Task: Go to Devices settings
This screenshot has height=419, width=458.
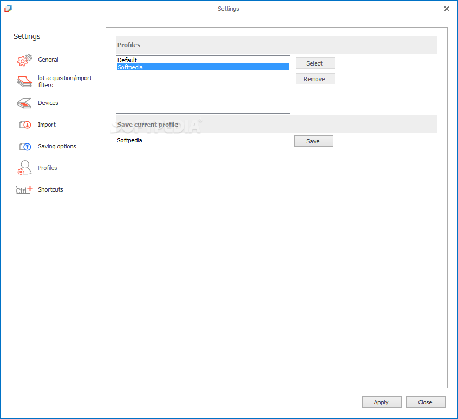Action: coord(48,103)
